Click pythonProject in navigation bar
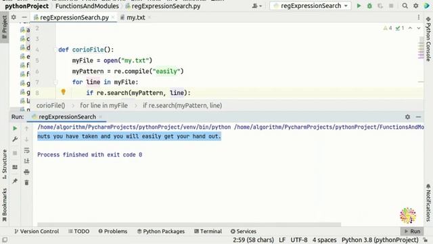The width and height of the screenshot is (433, 244). [x=26, y=6]
